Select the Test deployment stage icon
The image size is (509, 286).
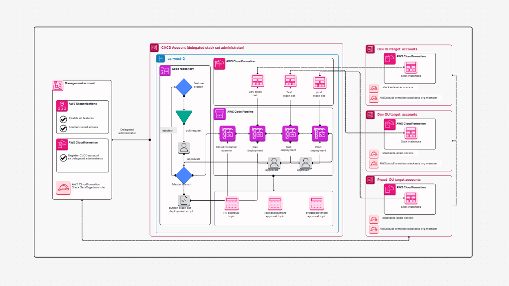click(x=290, y=134)
